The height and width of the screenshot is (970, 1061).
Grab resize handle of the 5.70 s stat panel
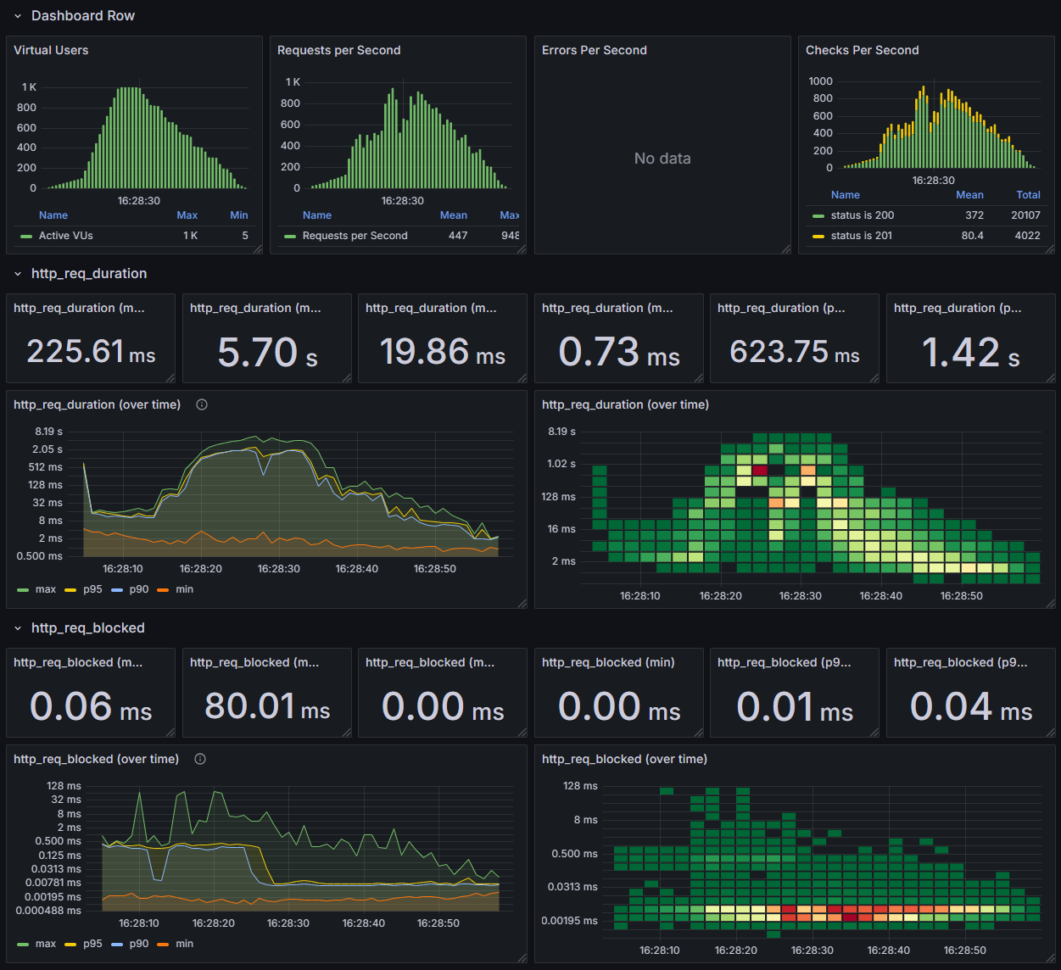tap(346, 378)
